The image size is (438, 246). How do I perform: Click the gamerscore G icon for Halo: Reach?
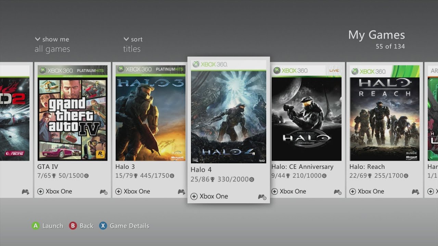point(406,176)
